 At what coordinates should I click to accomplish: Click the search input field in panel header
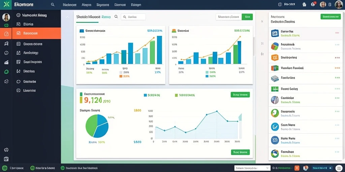[x=133, y=17]
